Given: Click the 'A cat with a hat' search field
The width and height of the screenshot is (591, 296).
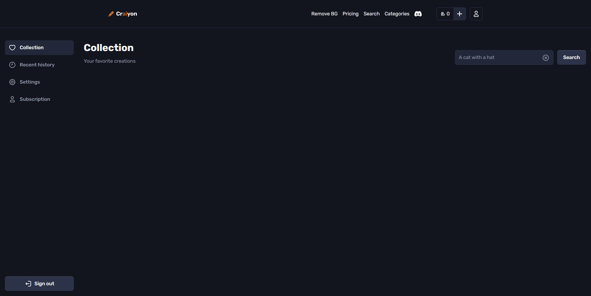Looking at the screenshot, I should (498, 57).
